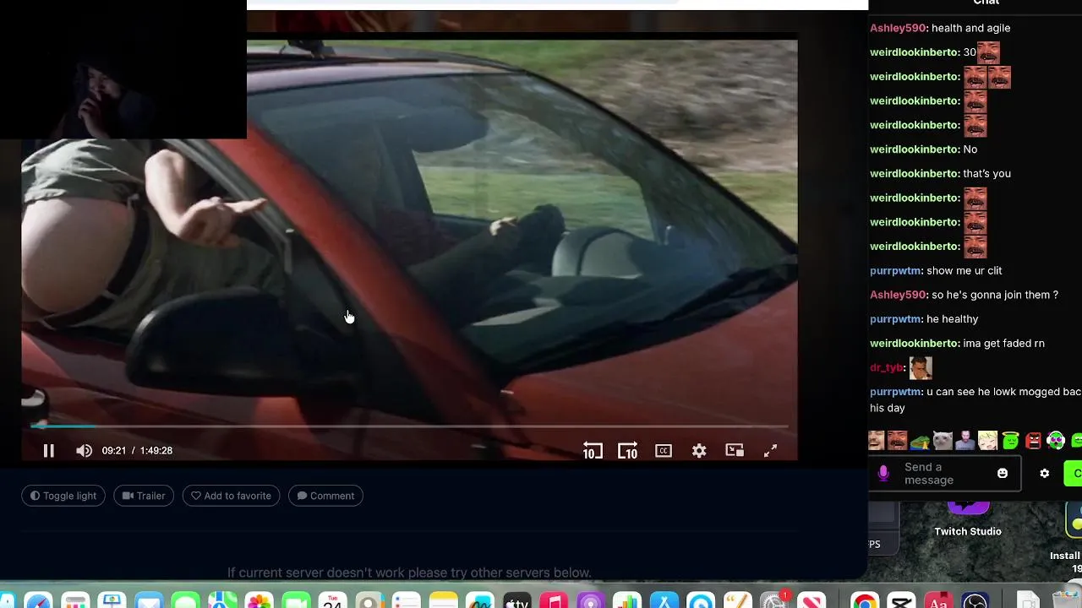Click the chat microphone icon
The height and width of the screenshot is (608, 1082).
883,474
